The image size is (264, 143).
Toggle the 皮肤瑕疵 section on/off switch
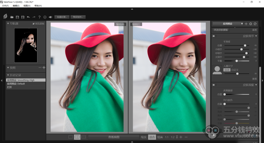(x=214, y=85)
